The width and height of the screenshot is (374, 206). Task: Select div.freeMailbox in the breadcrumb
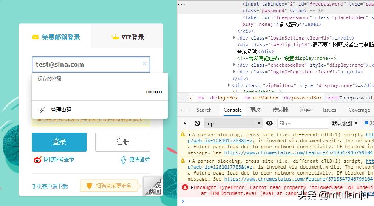[261, 98]
